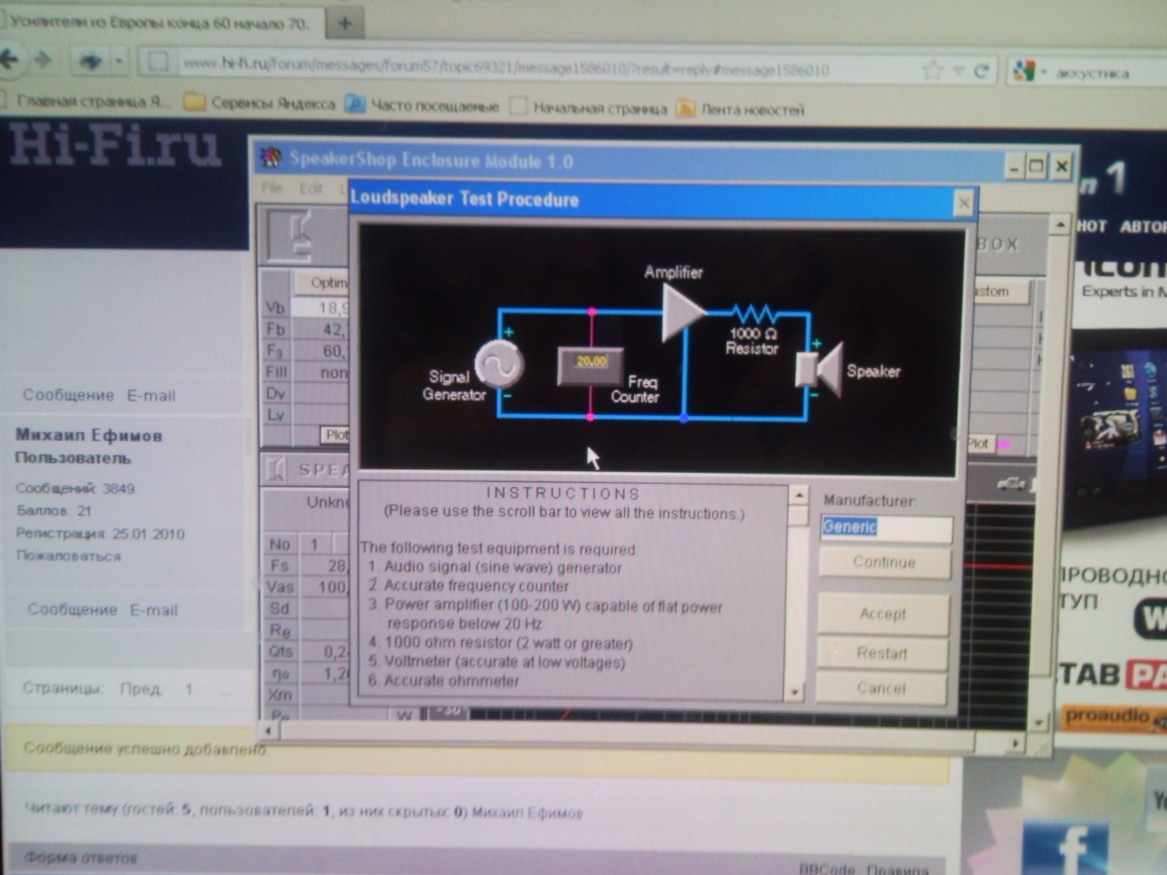Click the instructions scroll down arrow
Viewport: 1167px width, 875px height.
tap(795, 692)
